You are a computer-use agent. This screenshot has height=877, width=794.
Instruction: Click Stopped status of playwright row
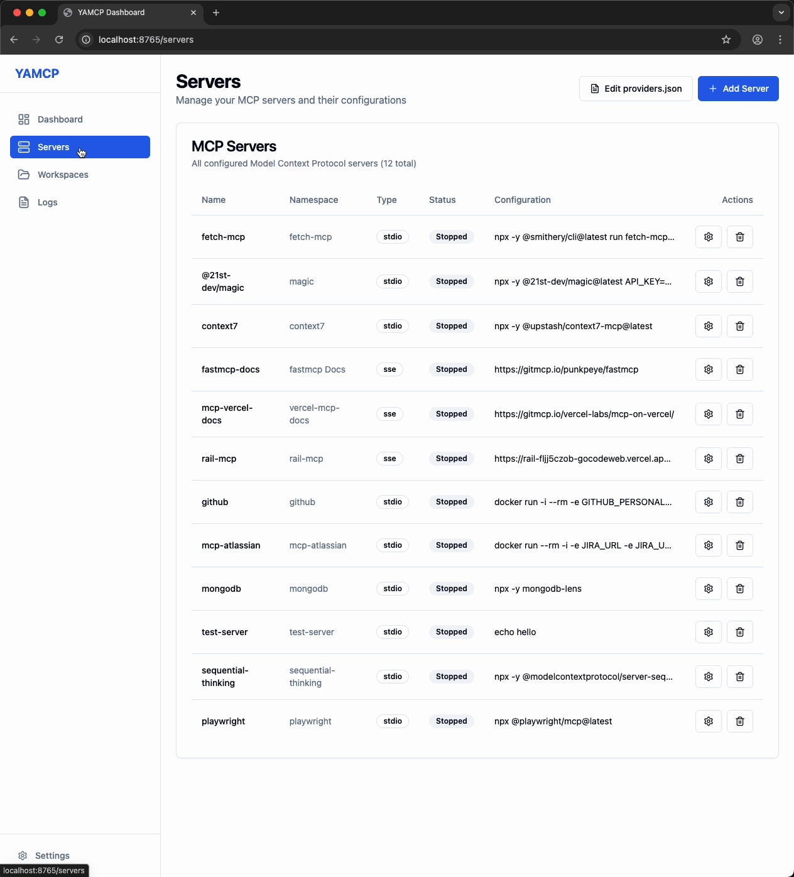452,721
